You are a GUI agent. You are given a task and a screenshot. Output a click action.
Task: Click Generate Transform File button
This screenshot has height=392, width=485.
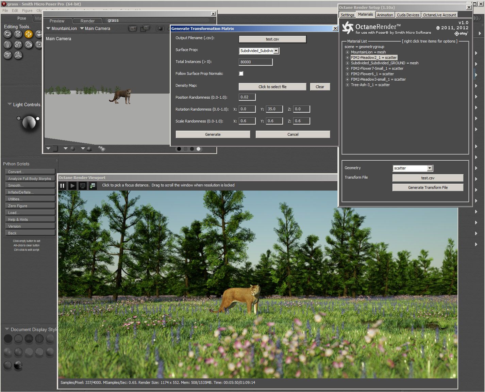[x=428, y=187]
